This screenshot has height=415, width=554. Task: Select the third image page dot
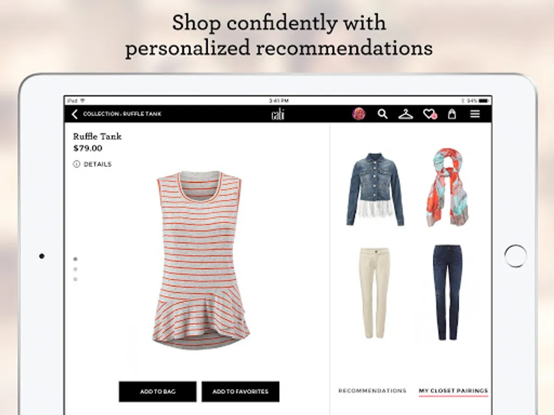pyautogui.click(x=75, y=279)
